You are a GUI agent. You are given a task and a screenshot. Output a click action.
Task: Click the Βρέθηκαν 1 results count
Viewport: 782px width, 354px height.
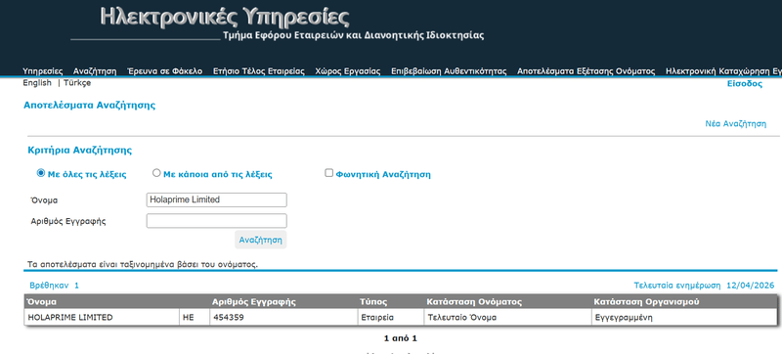click(55, 286)
